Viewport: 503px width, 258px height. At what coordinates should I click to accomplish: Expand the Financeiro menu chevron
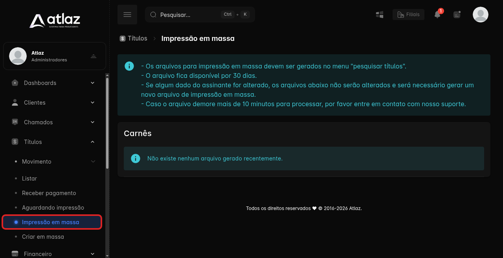point(93,254)
